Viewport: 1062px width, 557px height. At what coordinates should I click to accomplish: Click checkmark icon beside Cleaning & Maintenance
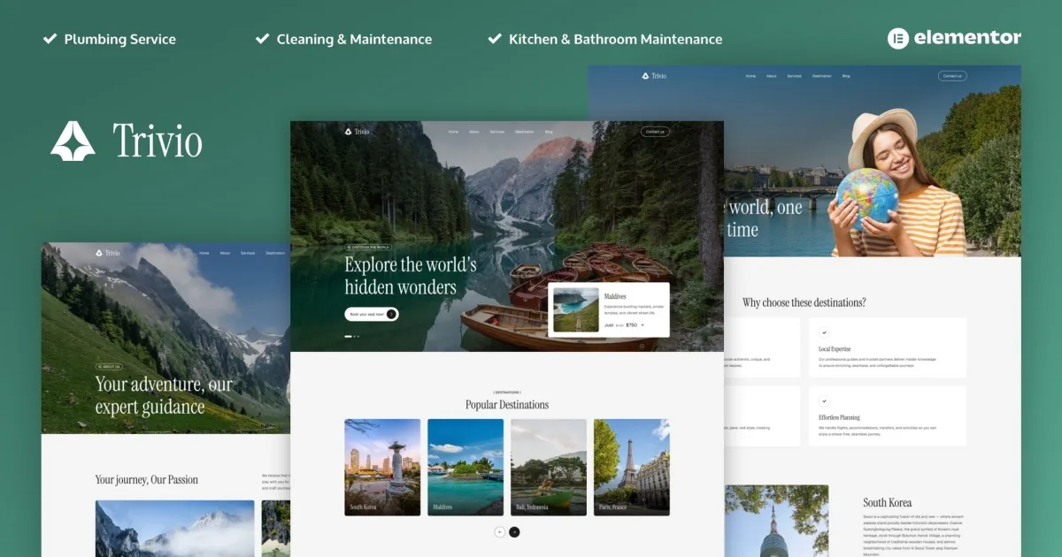pos(262,39)
